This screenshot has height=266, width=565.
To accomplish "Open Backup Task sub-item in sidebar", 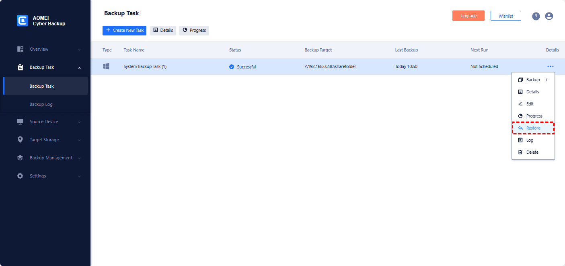I will pyautogui.click(x=45, y=86).
